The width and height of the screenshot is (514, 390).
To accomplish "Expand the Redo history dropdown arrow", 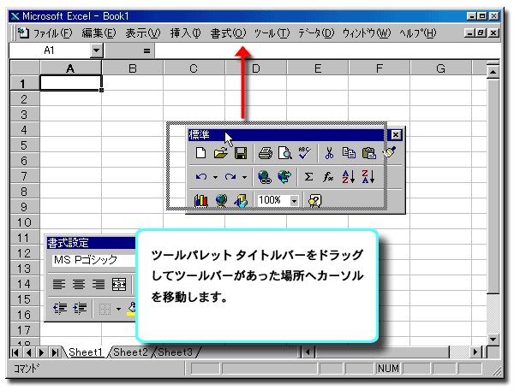I will pos(244,177).
